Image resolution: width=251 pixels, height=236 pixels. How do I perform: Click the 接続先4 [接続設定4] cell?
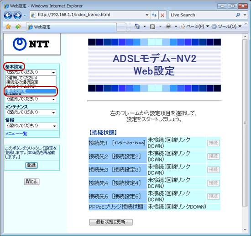(117, 183)
